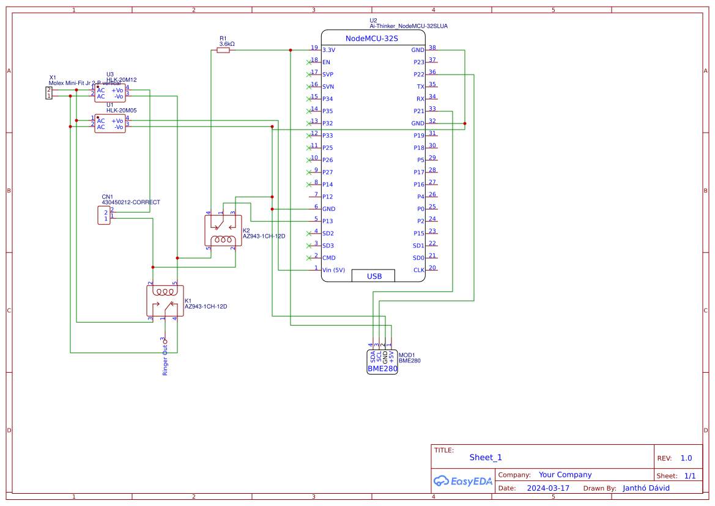
Task: Click the EasyEDA cloud logo
Action: [x=440, y=481]
